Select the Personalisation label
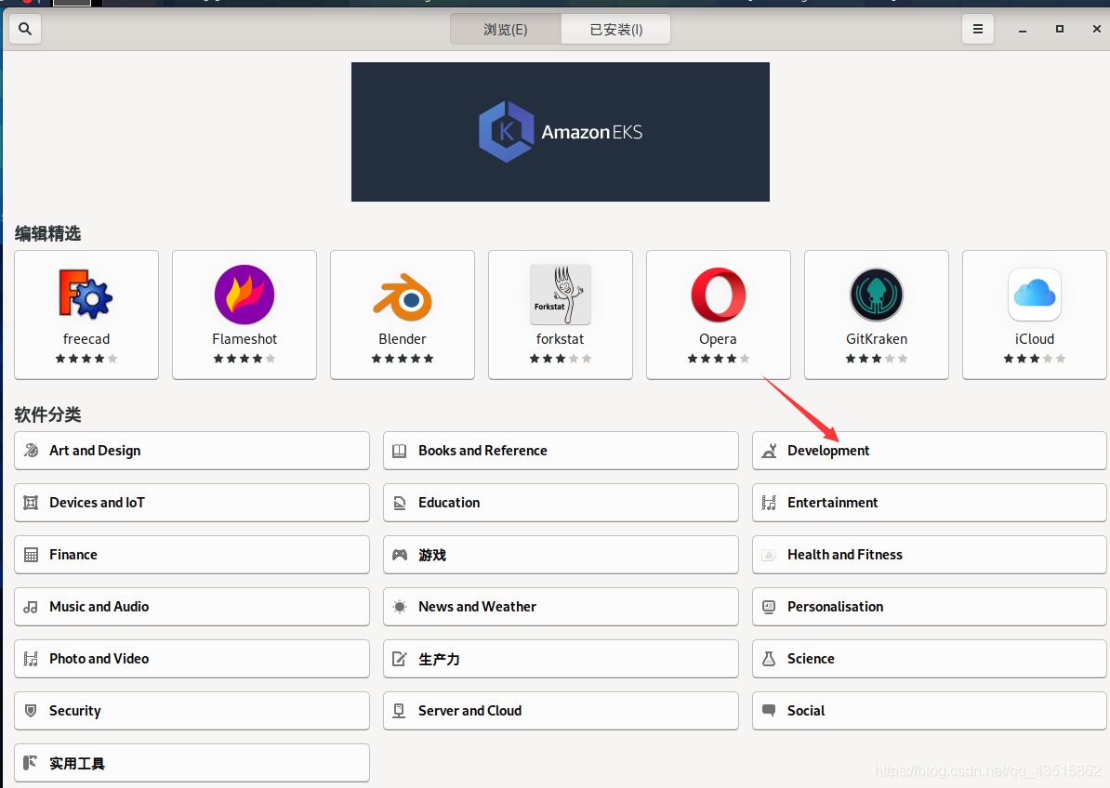This screenshot has height=788, width=1110. pos(836,607)
